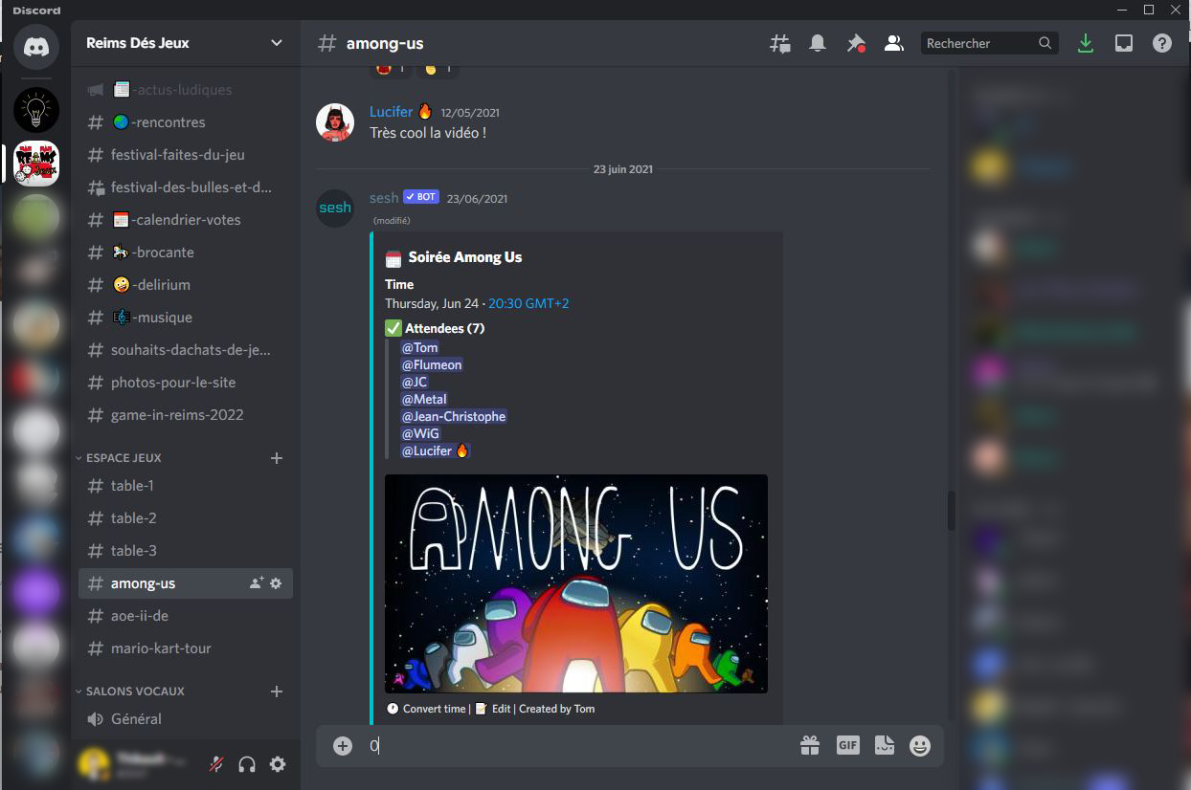
Task: Click the Lucifer username in message
Action: pos(392,112)
